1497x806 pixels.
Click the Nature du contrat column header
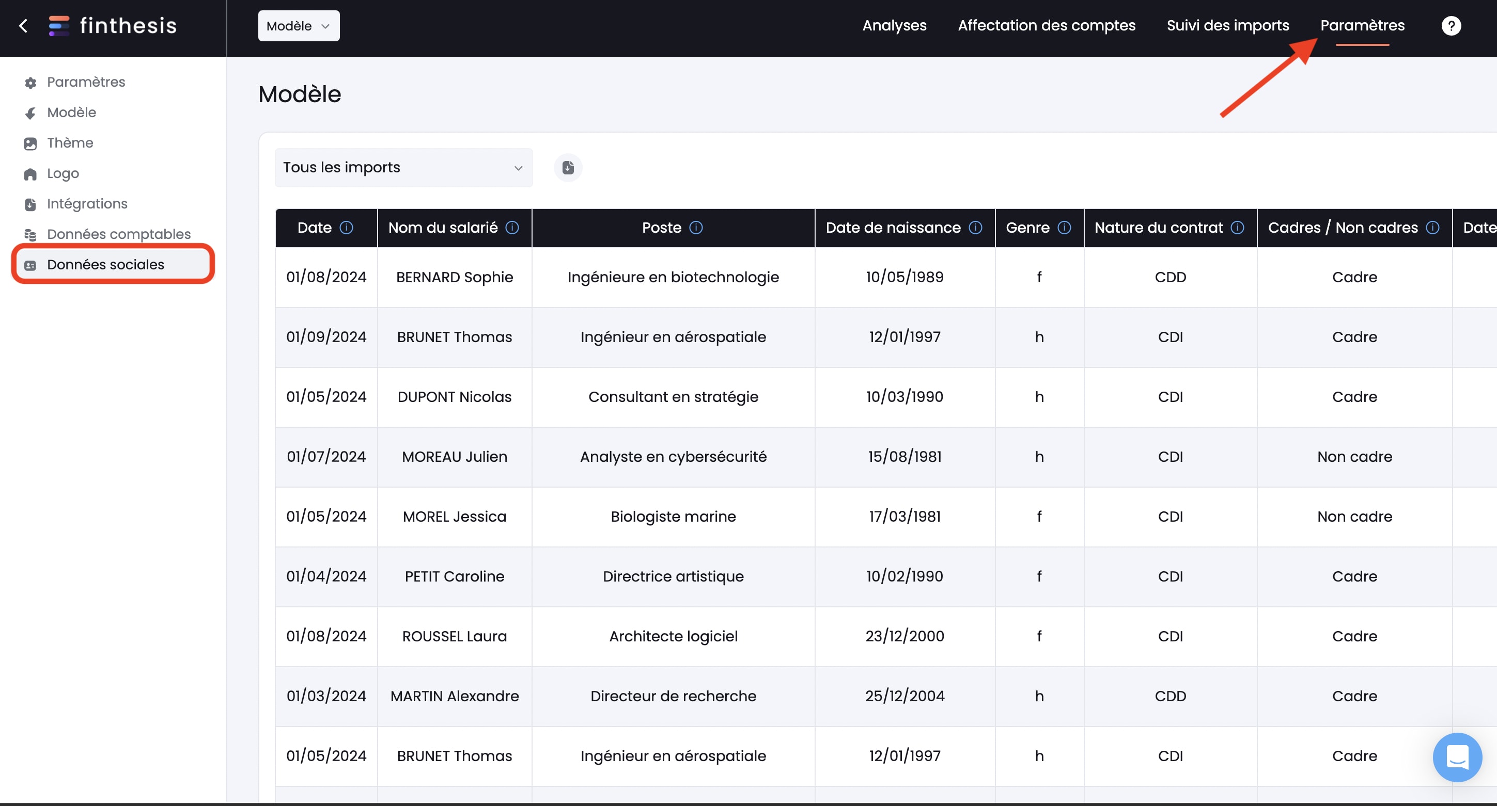1171,228
